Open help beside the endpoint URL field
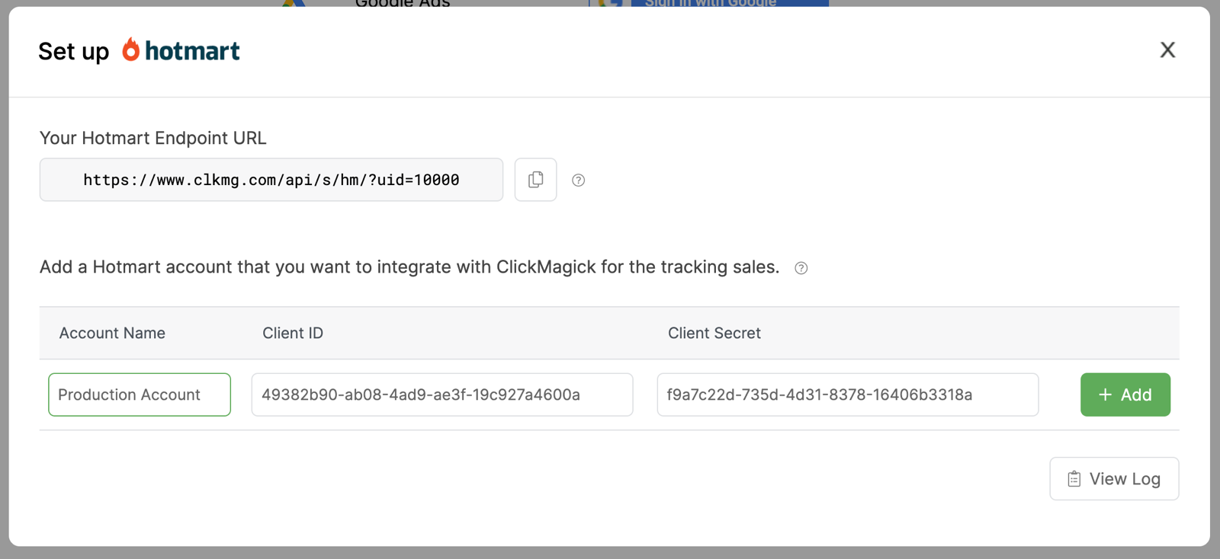The image size is (1220, 559). pyautogui.click(x=579, y=180)
